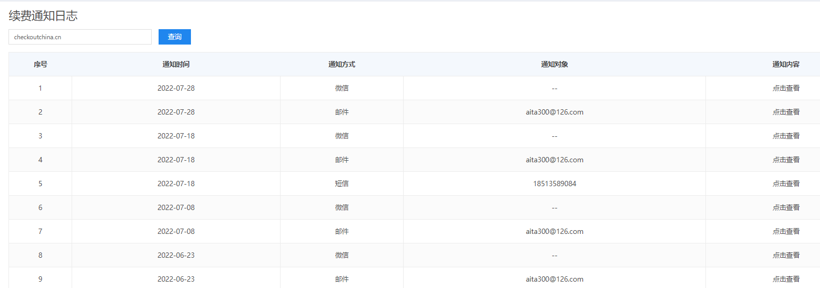Viewport: 820px width, 288px height.
Task: Click the 通知内容 column header
Action: click(786, 65)
